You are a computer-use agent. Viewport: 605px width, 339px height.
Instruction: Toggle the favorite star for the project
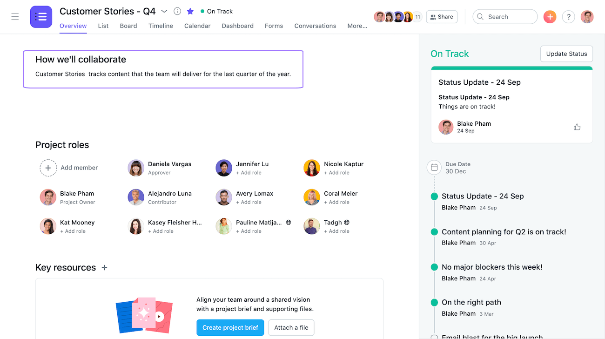click(190, 11)
